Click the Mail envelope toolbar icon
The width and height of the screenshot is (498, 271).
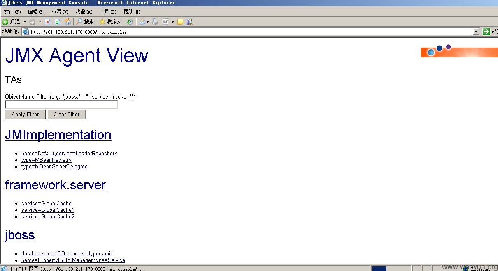pos(142,22)
